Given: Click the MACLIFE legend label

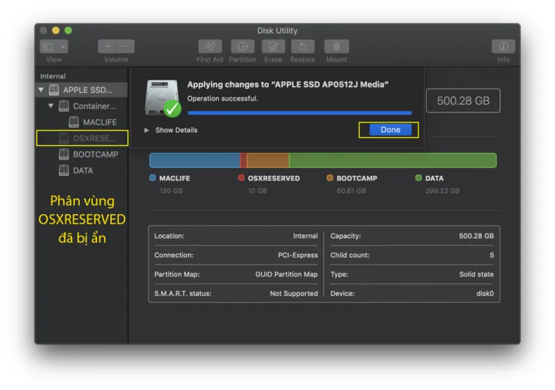Looking at the screenshot, I should (x=175, y=178).
